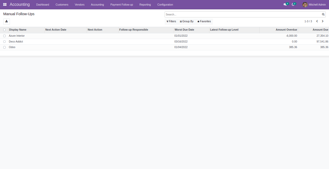Focus the Search input field
This screenshot has height=169, width=329.
[243, 14]
